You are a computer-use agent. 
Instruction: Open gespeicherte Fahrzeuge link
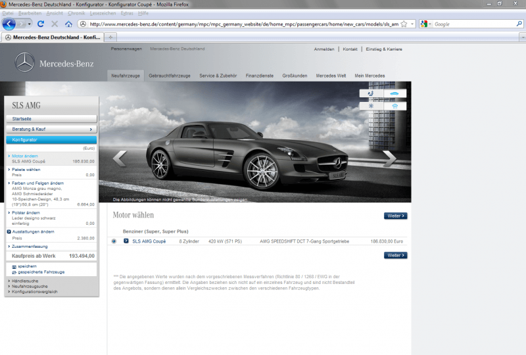[41, 272]
